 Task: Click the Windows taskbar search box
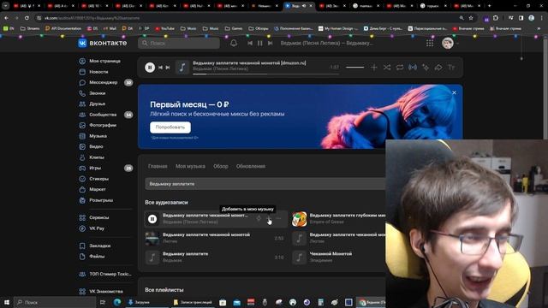pos(55,302)
